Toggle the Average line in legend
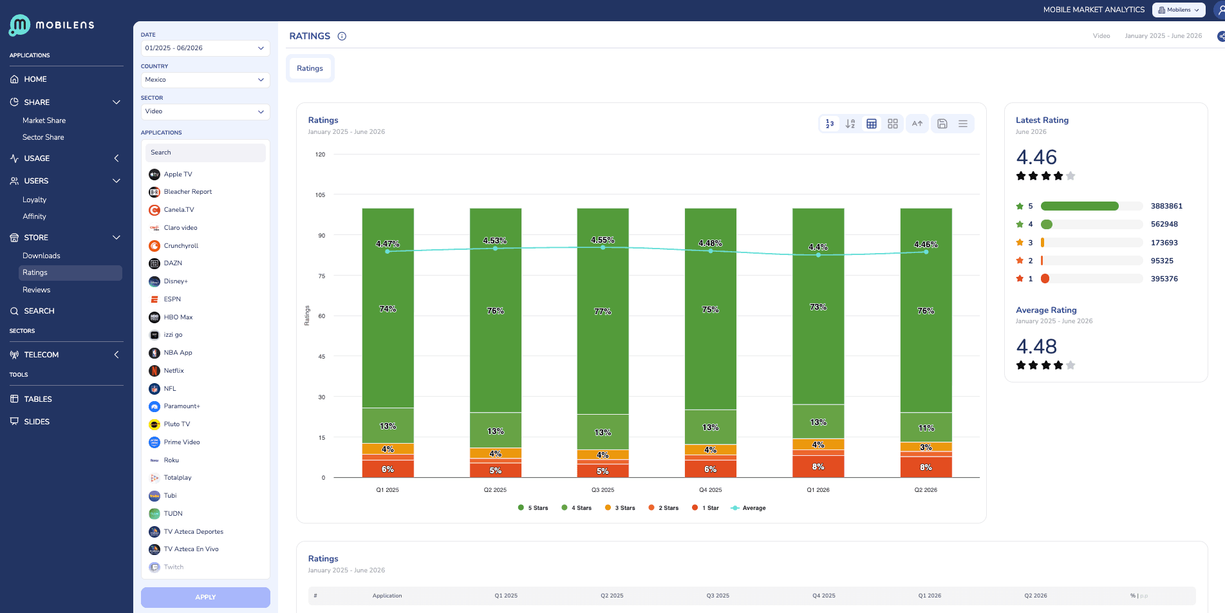Screen dimensions: 1225x613 (x=749, y=508)
